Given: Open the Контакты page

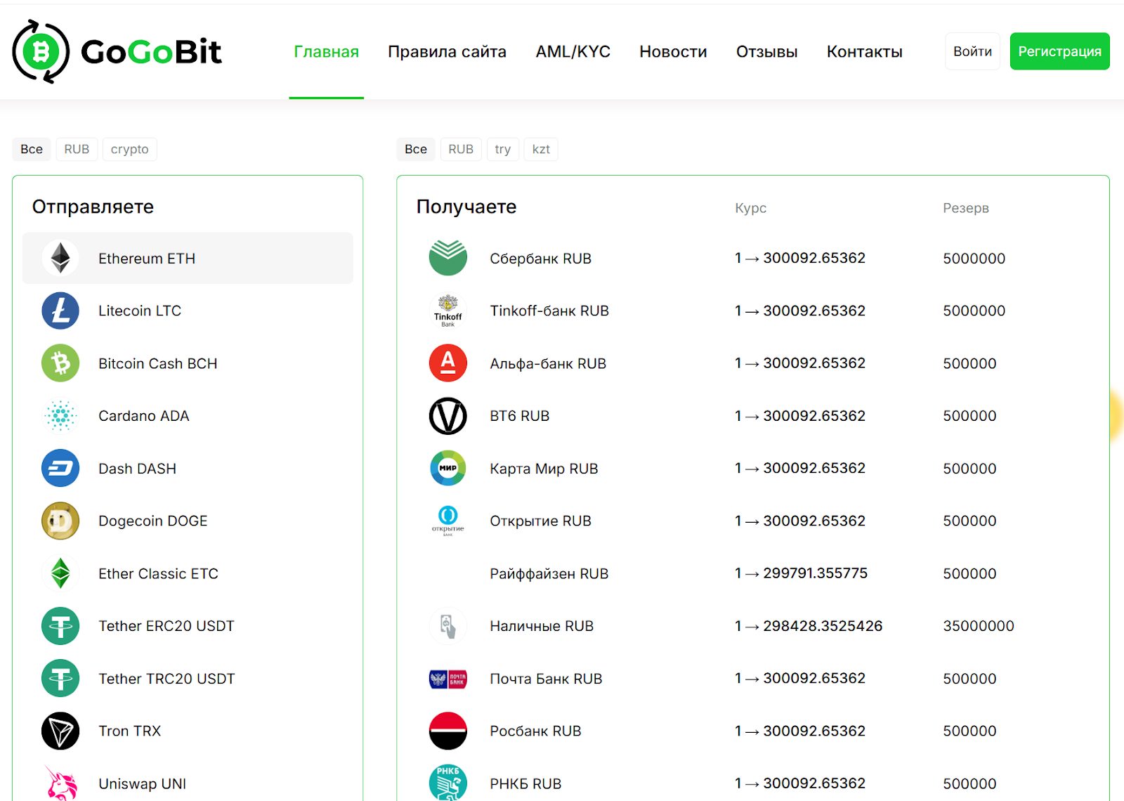Looking at the screenshot, I should point(864,51).
